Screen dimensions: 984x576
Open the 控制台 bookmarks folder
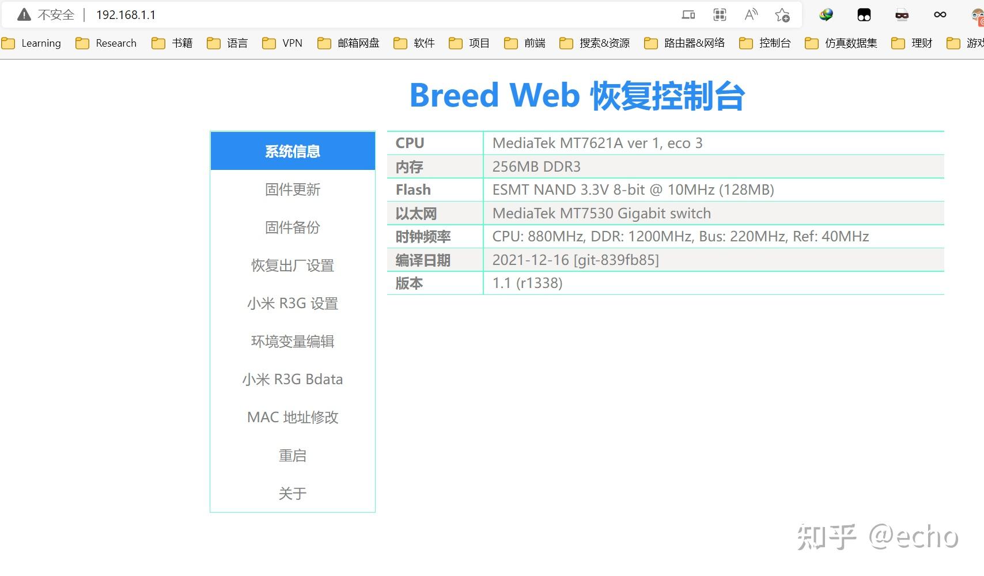click(765, 43)
